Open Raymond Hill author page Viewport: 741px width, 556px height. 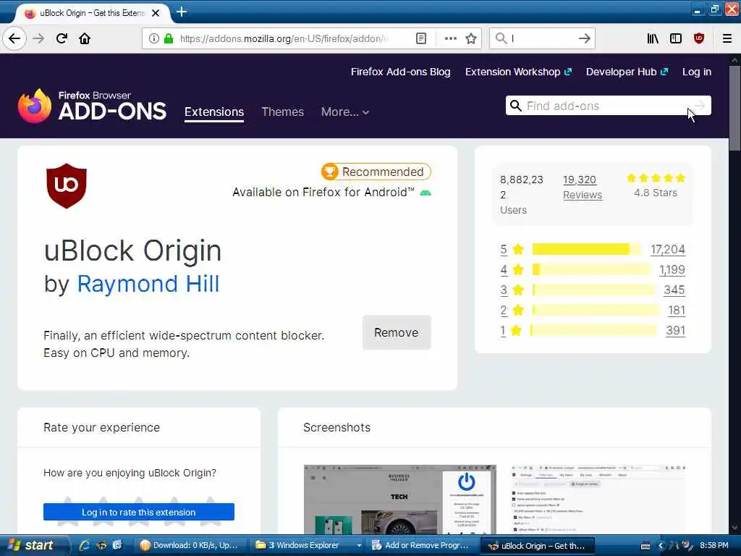click(148, 284)
